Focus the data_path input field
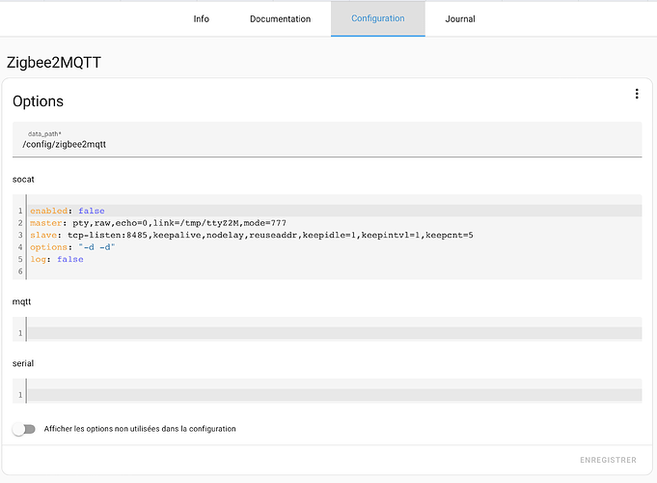Viewport: 657px width, 483px height. [x=327, y=140]
